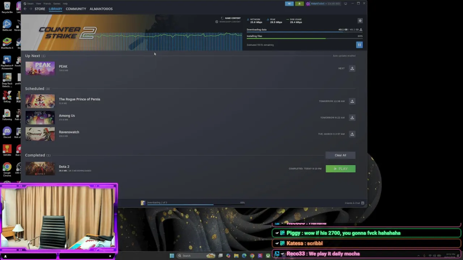Open Chrome from the taskbar
This screenshot has width=463, height=260.
252,256
